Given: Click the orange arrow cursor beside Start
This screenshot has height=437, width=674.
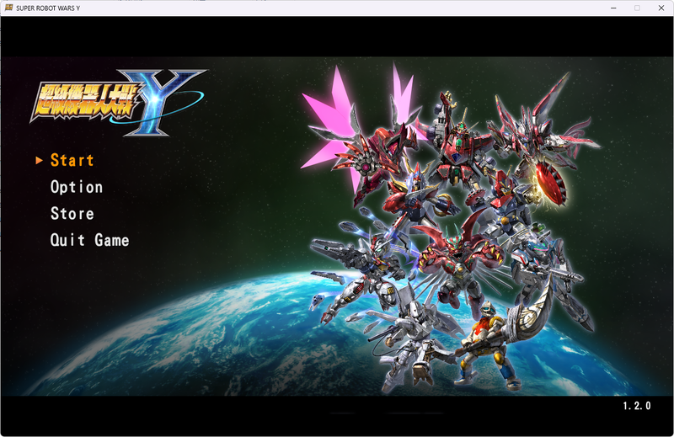Looking at the screenshot, I should click(39, 160).
